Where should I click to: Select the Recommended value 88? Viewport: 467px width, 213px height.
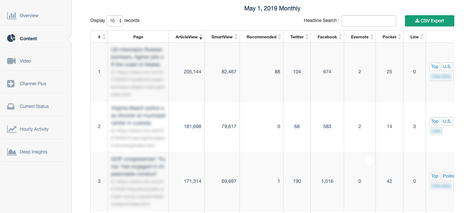tap(277, 72)
